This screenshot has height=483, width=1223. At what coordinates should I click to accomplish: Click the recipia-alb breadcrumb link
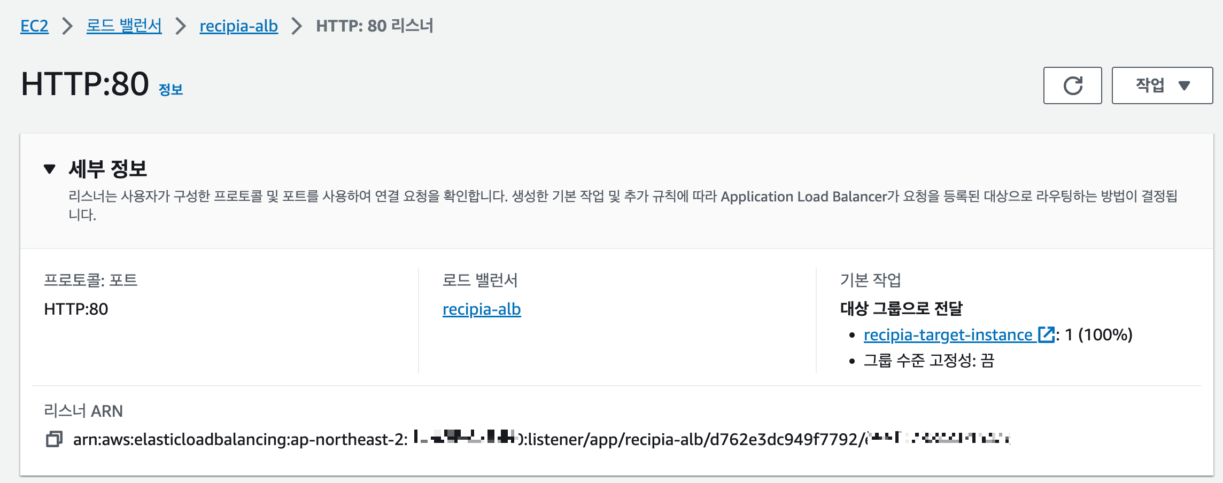238,25
